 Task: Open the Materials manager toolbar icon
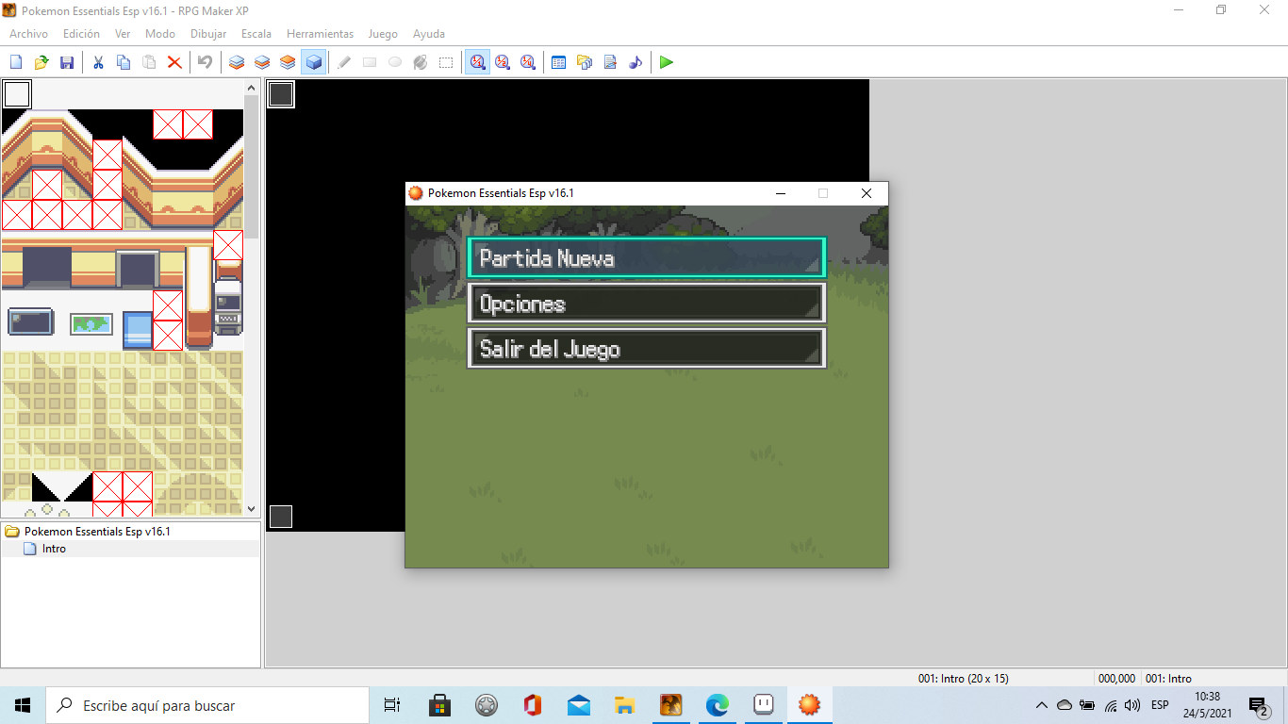(x=585, y=62)
